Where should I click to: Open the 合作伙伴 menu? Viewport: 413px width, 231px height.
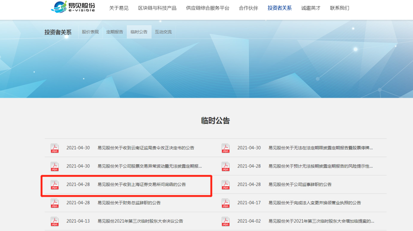(x=249, y=8)
